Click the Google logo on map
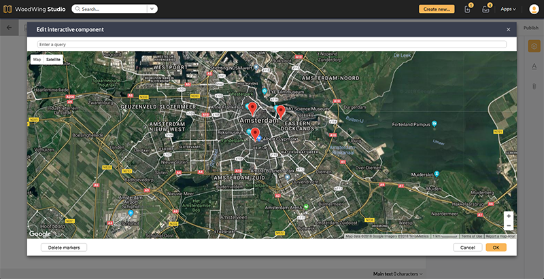This screenshot has width=544, height=279. pos(39,234)
